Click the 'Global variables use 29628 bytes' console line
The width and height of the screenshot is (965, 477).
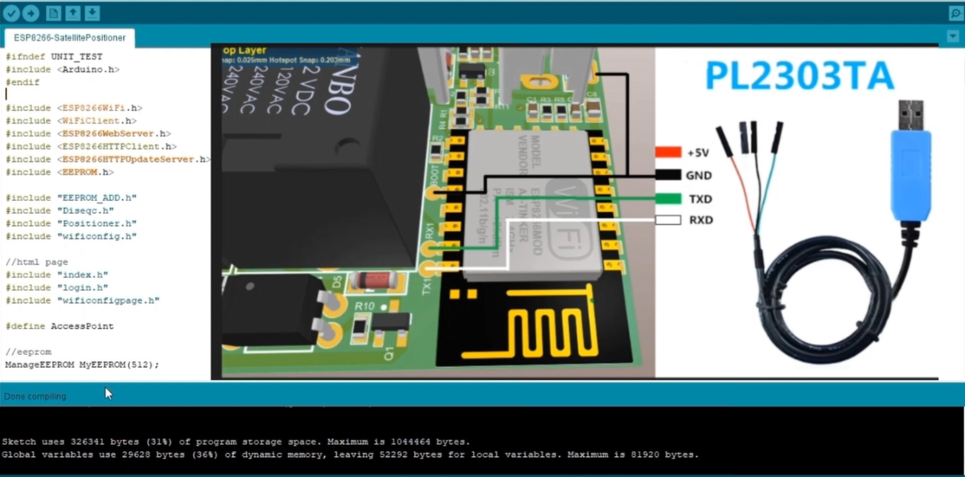pyautogui.click(x=351, y=455)
